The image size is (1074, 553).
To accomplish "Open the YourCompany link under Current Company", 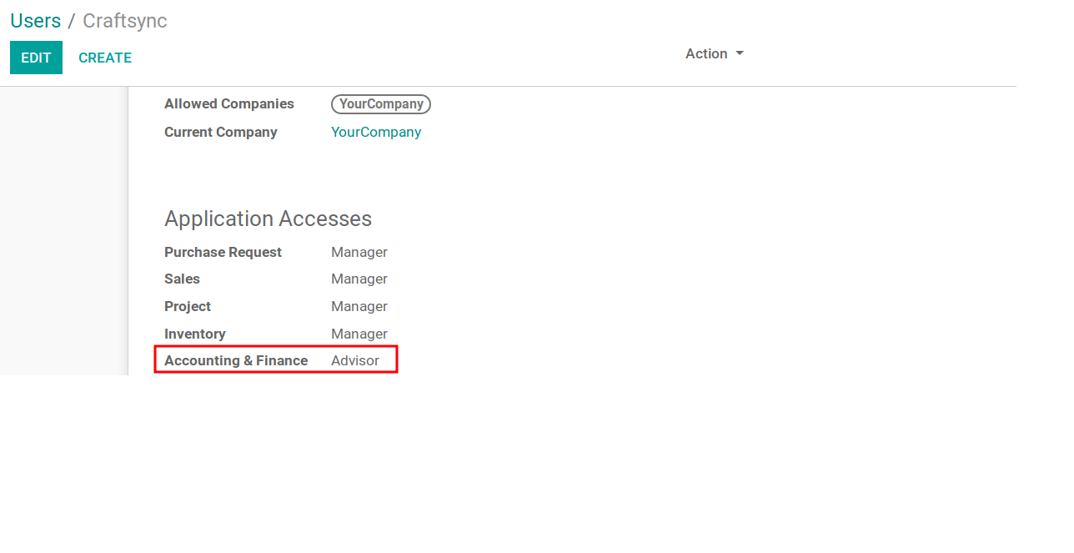I will [376, 133].
